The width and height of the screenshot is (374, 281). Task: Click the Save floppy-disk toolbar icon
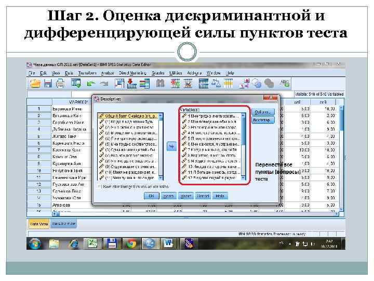click(48, 84)
